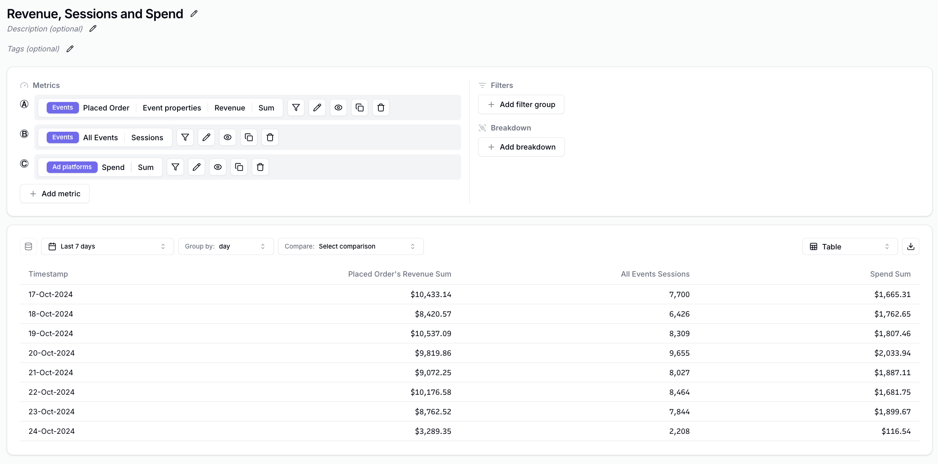This screenshot has height=464, width=938.
Task: Click the 9,655 sessions cell
Action: (x=679, y=353)
